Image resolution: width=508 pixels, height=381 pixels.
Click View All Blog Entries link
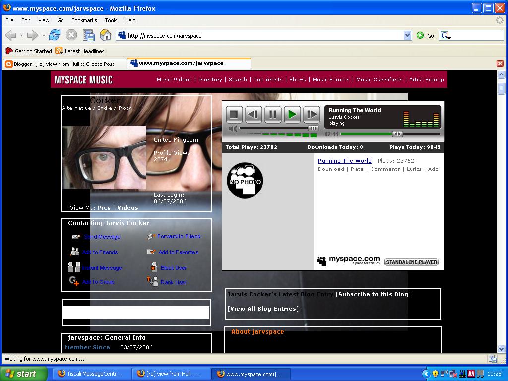(x=263, y=309)
